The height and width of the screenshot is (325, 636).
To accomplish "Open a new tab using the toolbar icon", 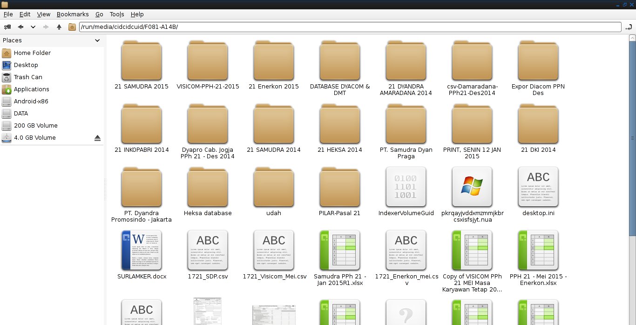I will [7, 27].
